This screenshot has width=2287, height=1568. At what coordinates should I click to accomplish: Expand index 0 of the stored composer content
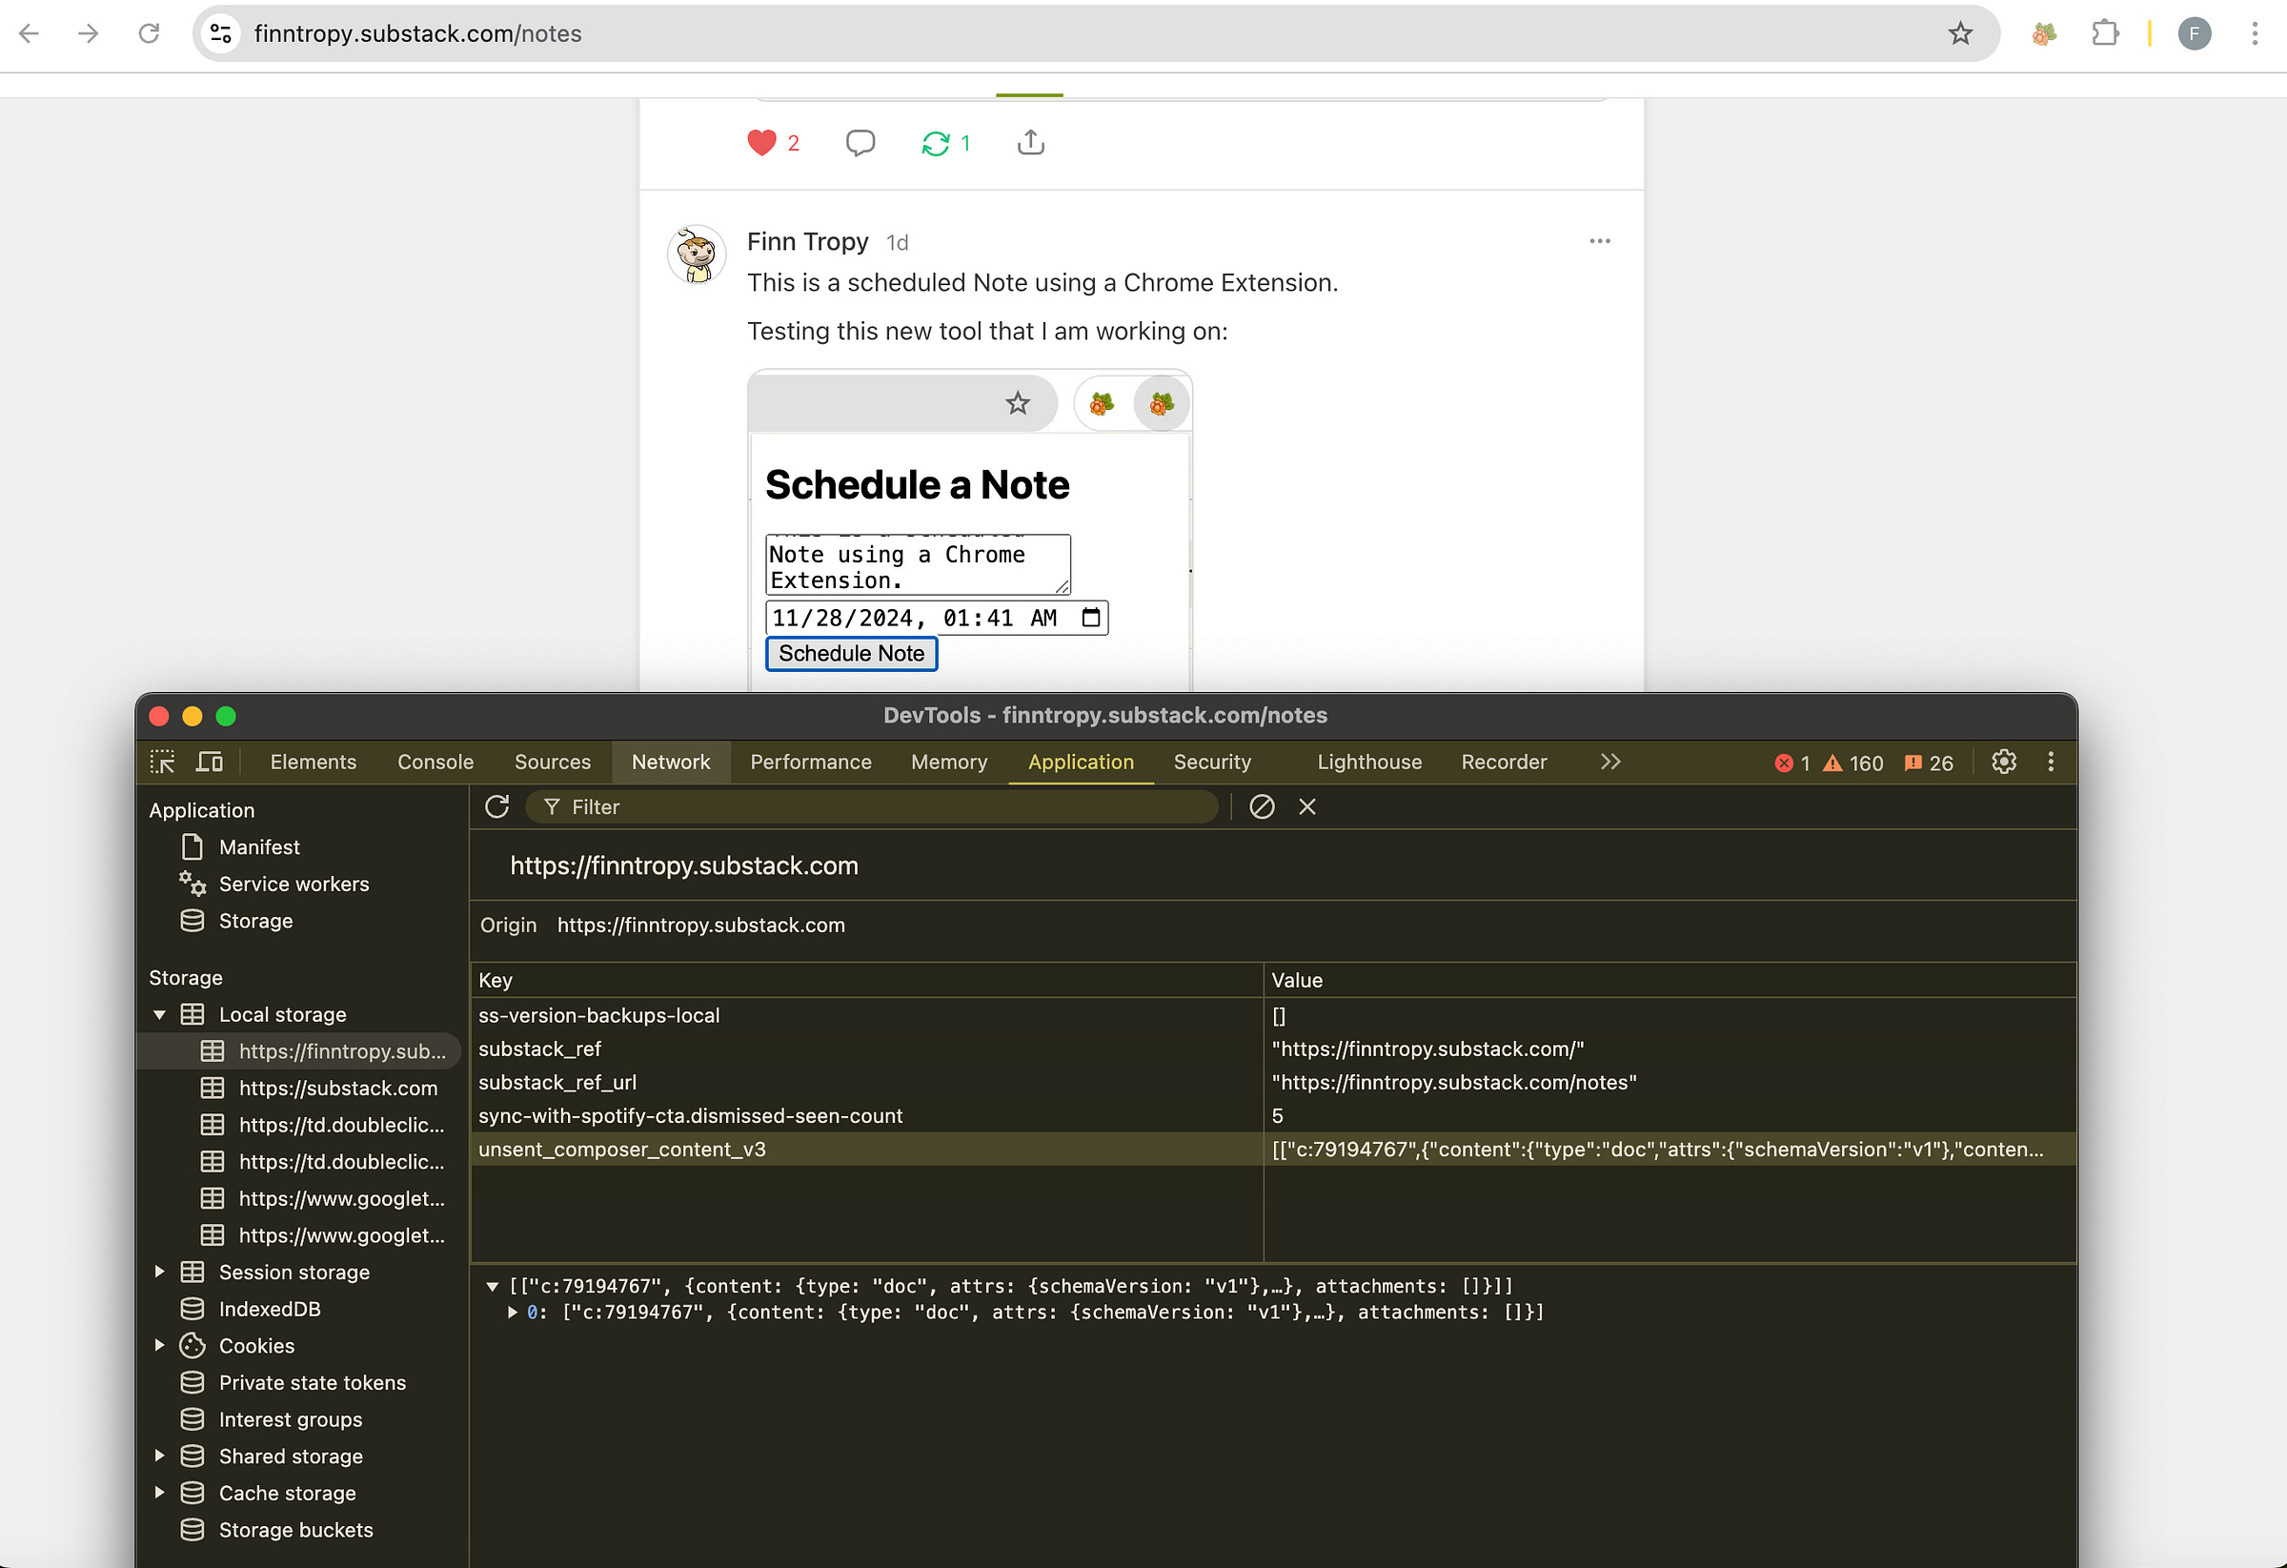(513, 1311)
